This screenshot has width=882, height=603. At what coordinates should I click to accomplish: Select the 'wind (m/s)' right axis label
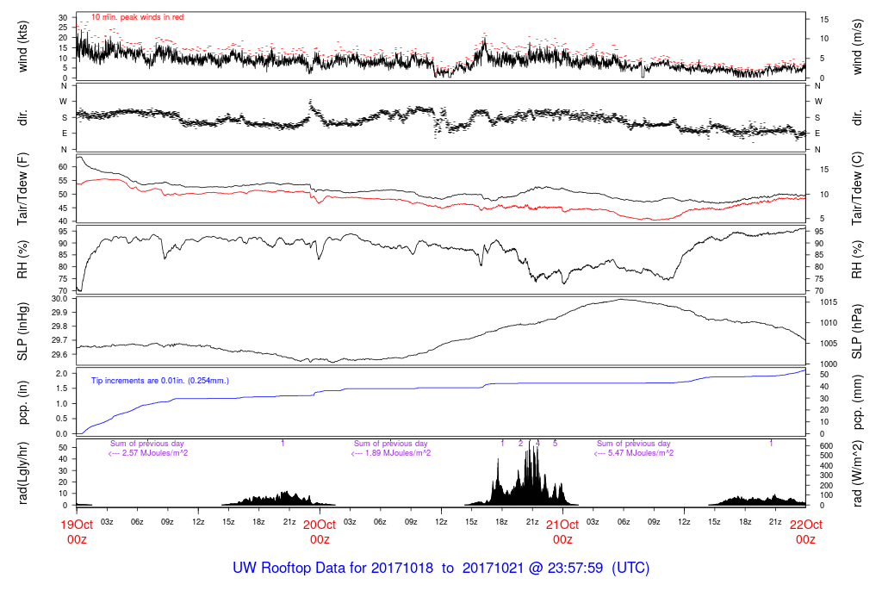click(x=857, y=47)
